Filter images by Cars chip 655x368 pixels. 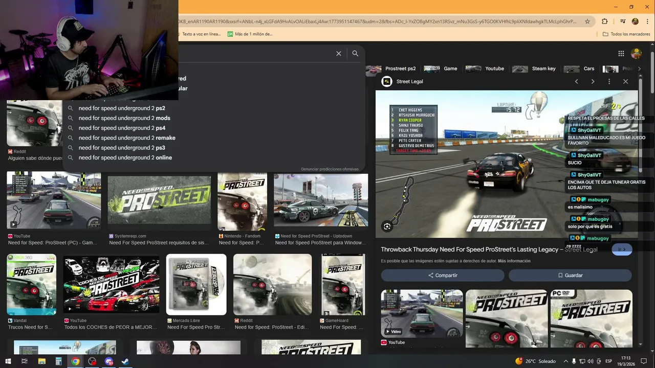coord(580,68)
